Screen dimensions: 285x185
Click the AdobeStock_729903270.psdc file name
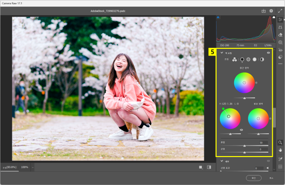click(x=108, y=11)
